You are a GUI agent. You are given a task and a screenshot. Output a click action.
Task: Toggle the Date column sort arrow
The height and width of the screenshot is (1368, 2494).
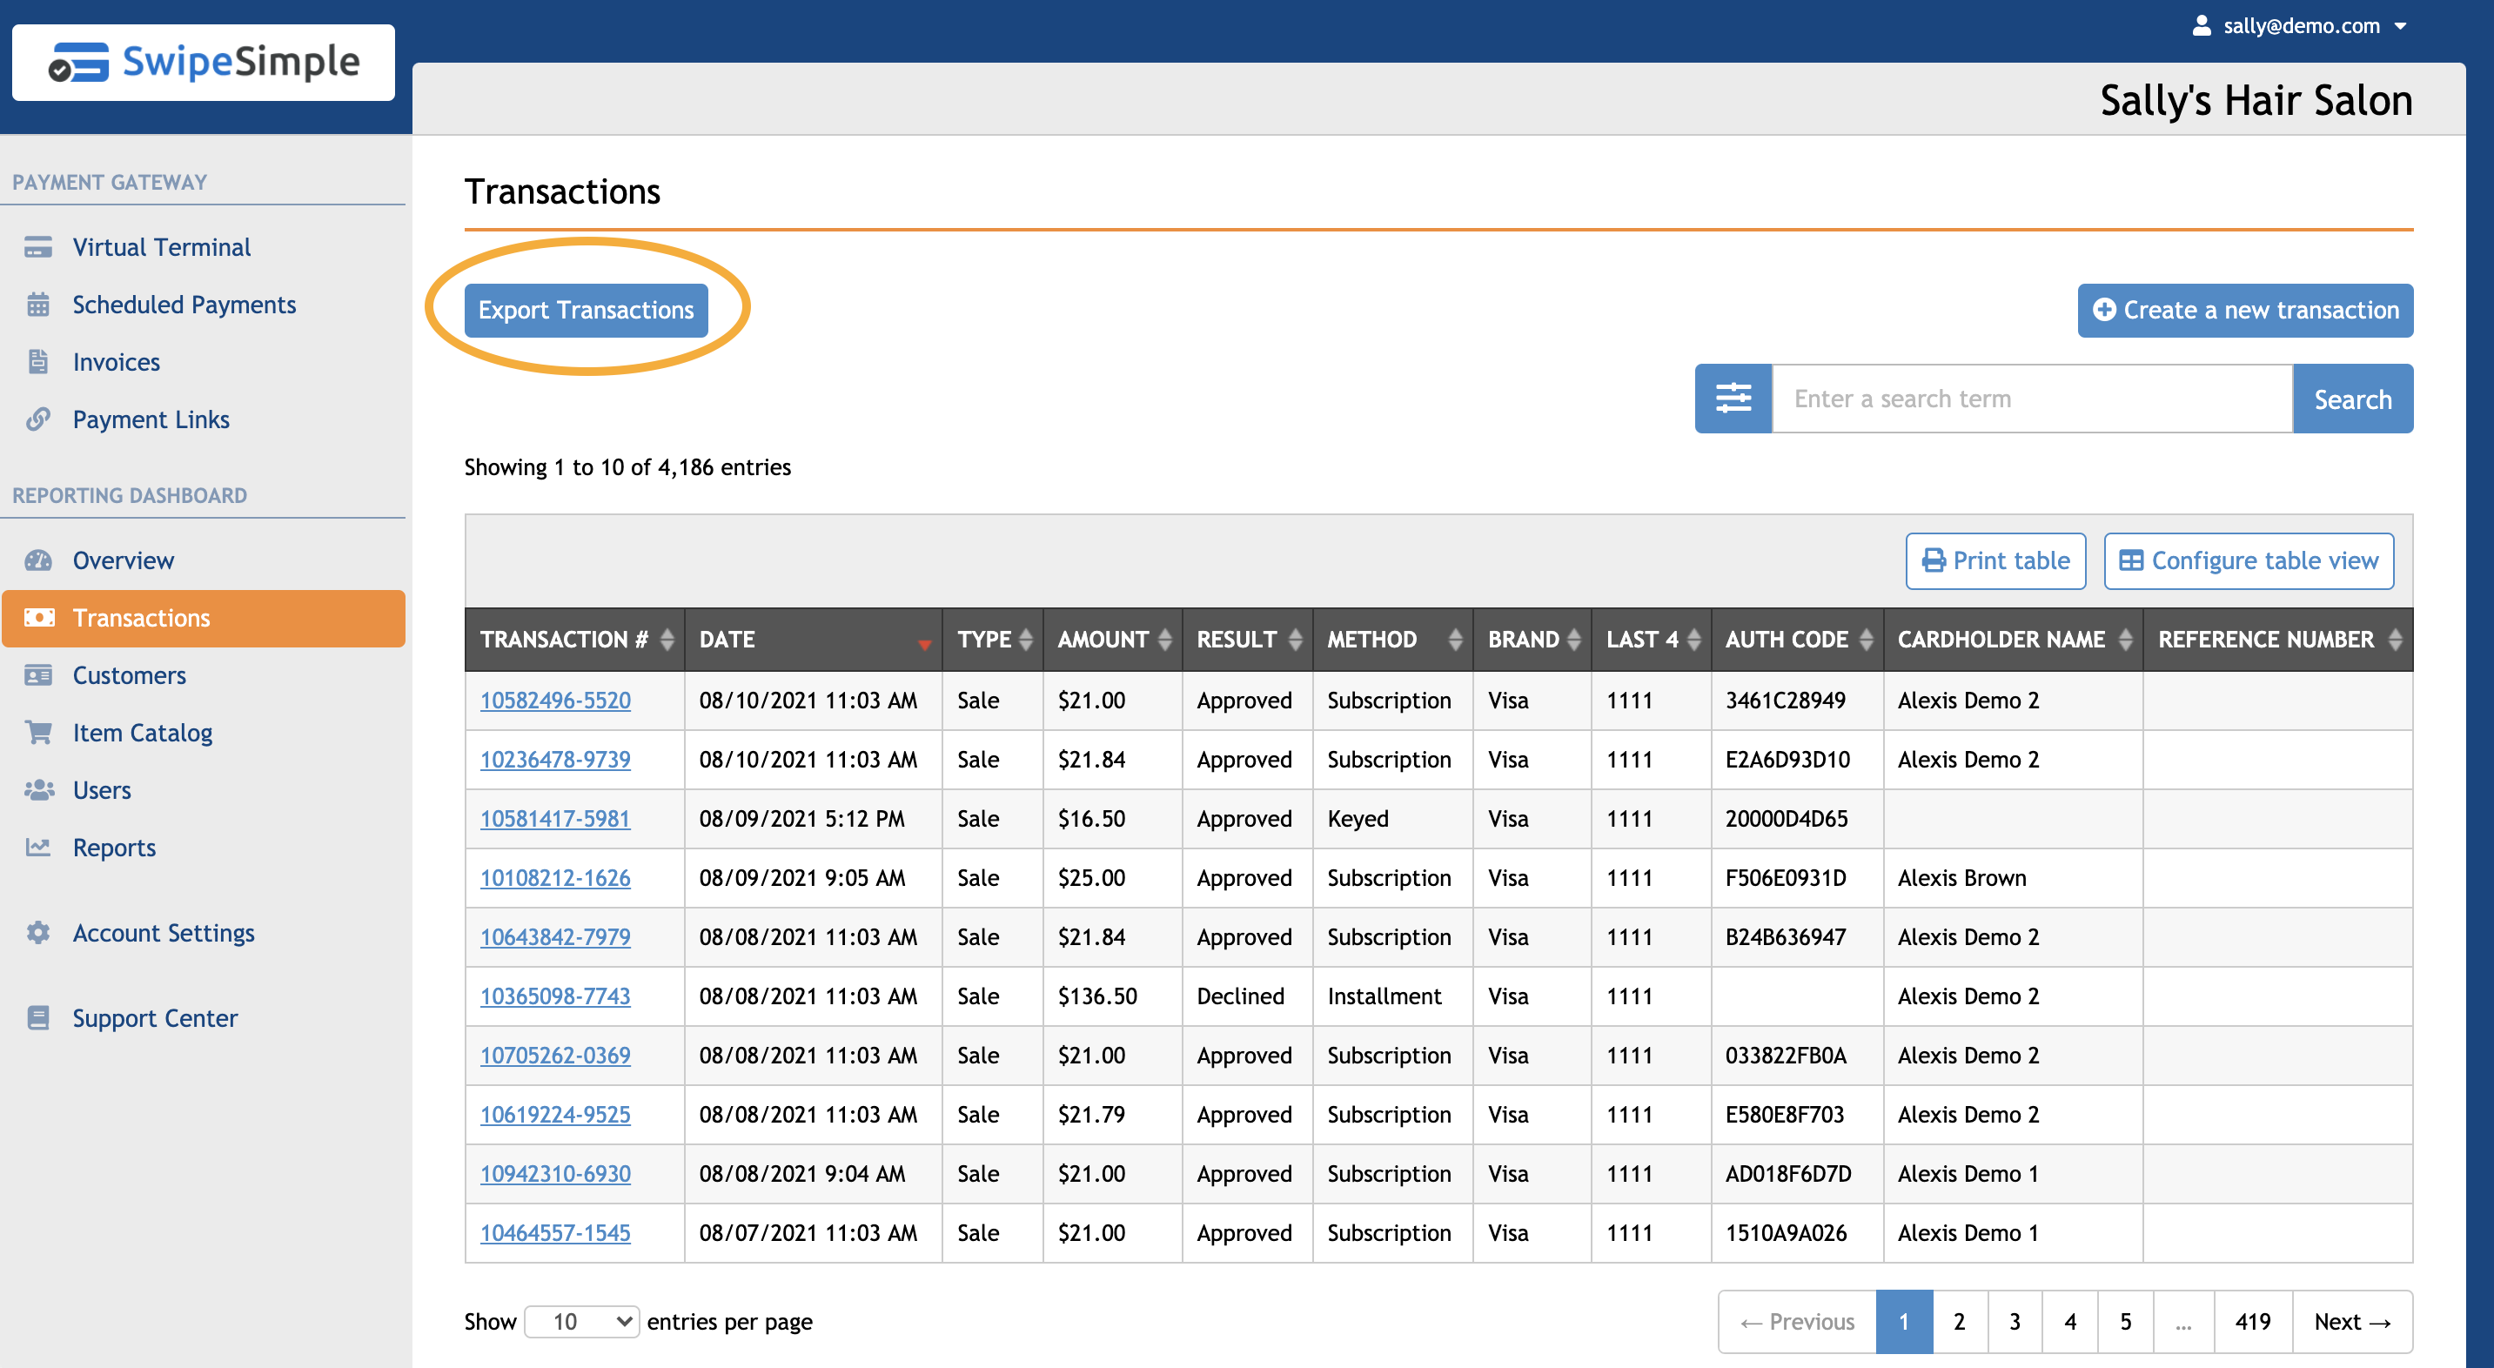coord(925,645)
